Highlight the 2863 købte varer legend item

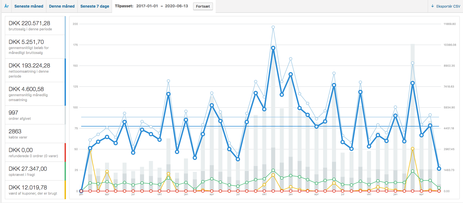(x=35, y=134)
